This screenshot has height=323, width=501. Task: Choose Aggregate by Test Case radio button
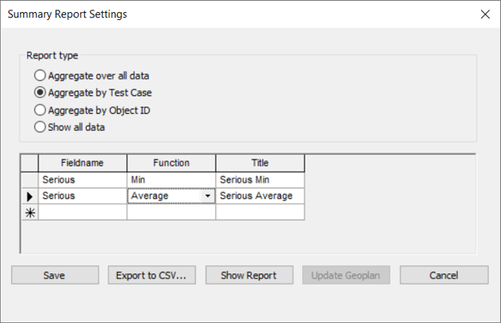point(40,93)
